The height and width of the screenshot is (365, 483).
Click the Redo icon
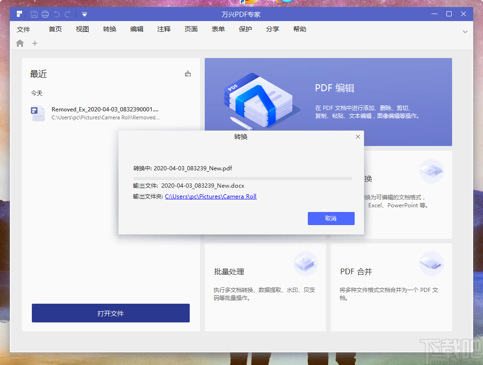pos(67,14)
